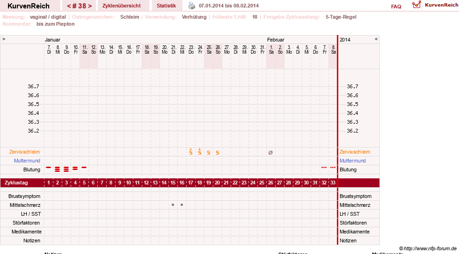Click the right '36.2' temperature label

click(352, 131)
